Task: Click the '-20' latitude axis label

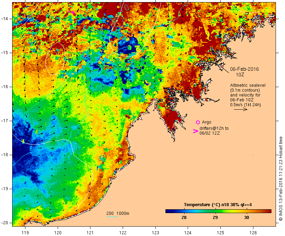Action: coord(5,223)
